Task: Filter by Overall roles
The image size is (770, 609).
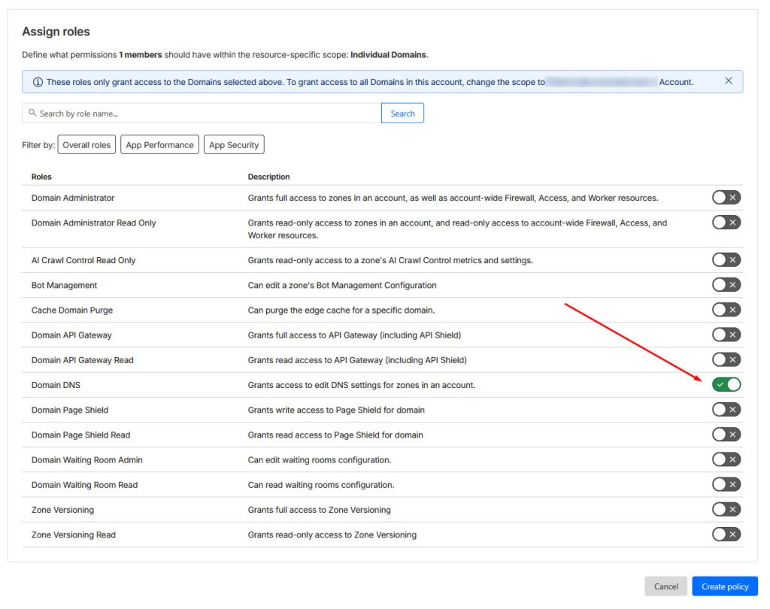Action: pos(86,145)
